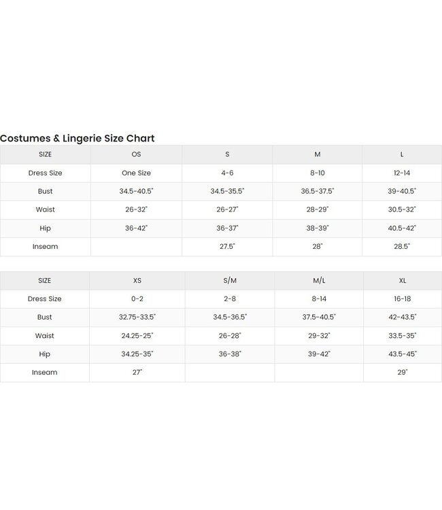Click the 16-18 dress size cell
The image size is (442, 510).
point(402,299)
